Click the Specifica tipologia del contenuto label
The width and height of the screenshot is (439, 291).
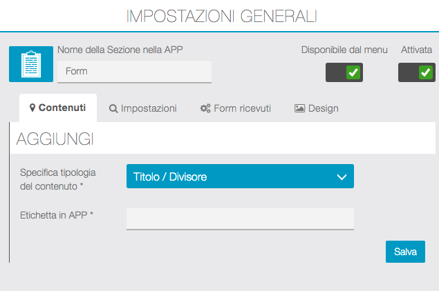tap(57, 179)
